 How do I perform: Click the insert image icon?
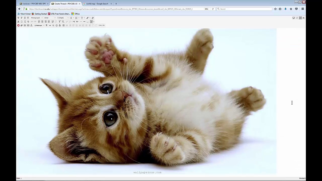coord(25,25)
